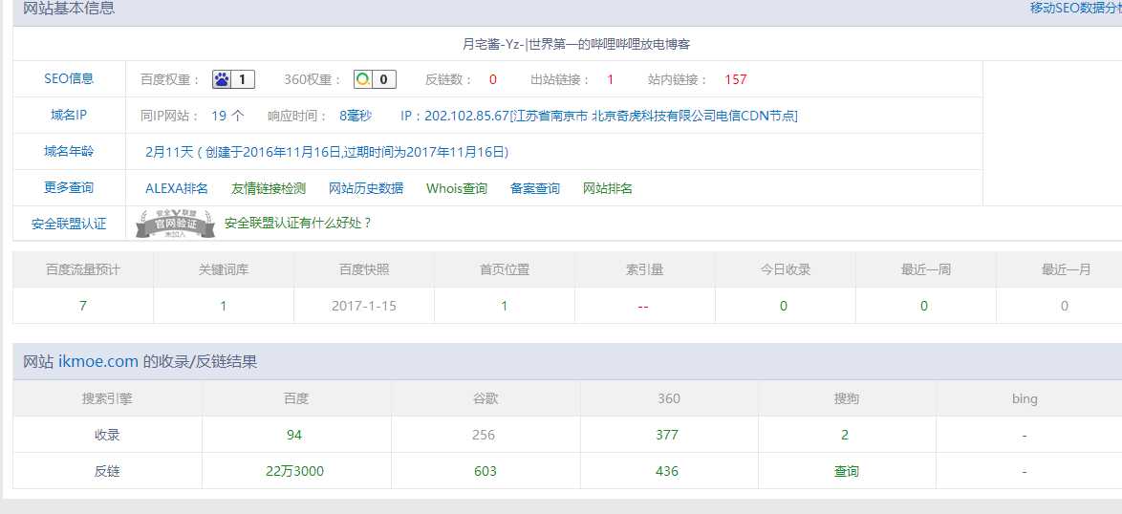Click the 站内链接 value 157
This screenshot has width=1122, height=514.
(x=736, y=79)
